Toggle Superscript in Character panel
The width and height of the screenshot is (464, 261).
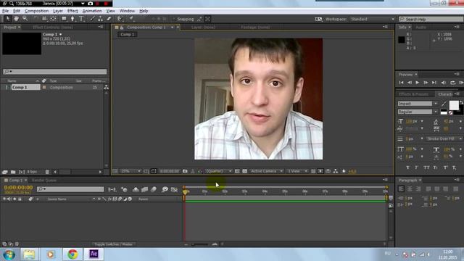[x=445, y=167]
